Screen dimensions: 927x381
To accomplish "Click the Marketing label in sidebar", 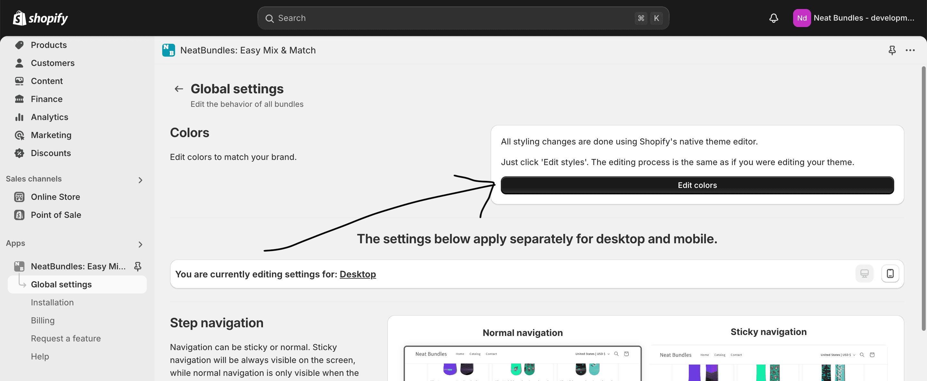I will (x=51, y=135).
